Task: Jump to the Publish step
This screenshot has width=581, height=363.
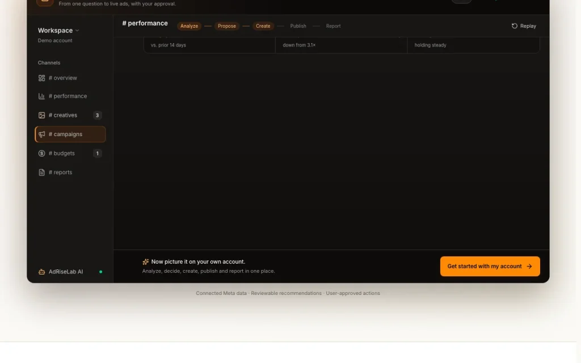Action: coord(298,26)
